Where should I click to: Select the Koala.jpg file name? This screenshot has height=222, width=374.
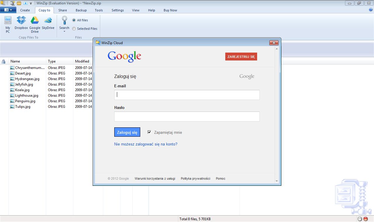[x=22, y=90]
